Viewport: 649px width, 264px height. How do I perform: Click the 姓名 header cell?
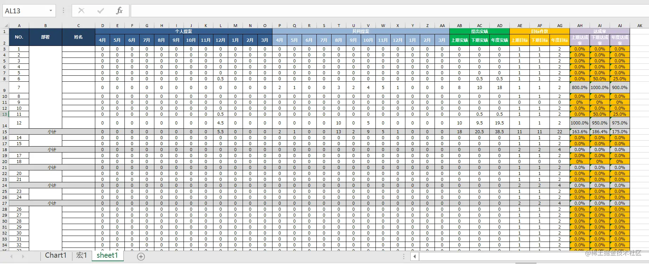78,37
